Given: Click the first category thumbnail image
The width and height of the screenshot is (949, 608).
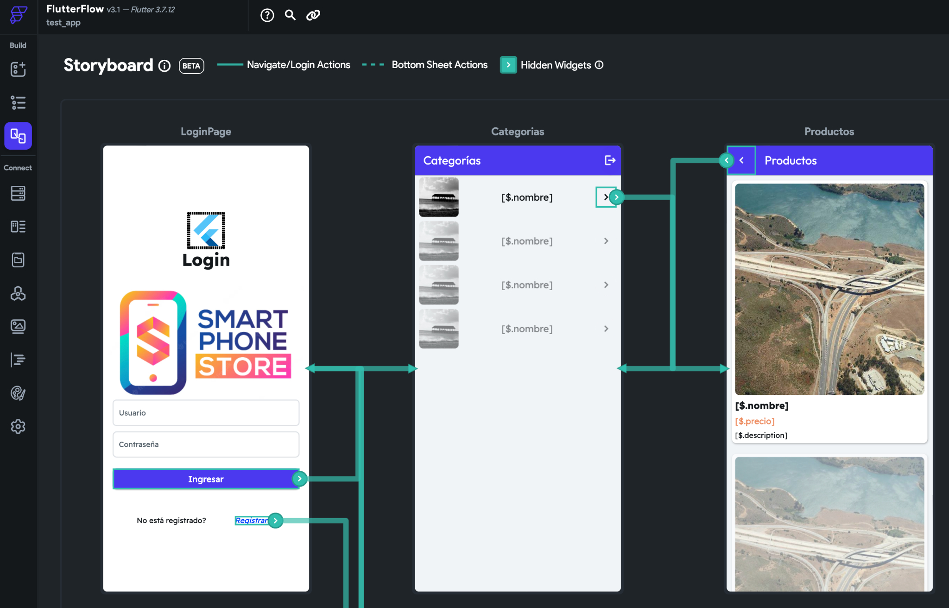Looking at the screenshot, I should [x=439, y=197].
